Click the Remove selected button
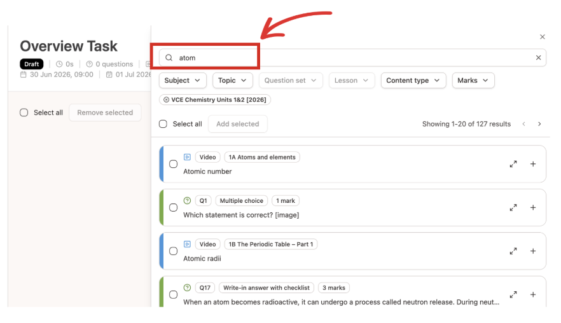The height and width of the screenshot is (323, 561). pyautogui.click(x=105, y=113)
